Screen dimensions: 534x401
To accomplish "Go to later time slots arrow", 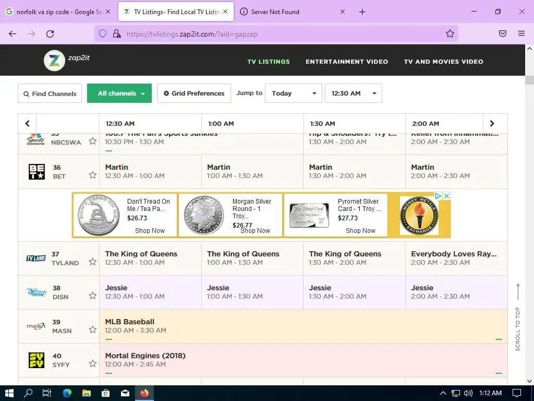I will [x=492, y=123].
